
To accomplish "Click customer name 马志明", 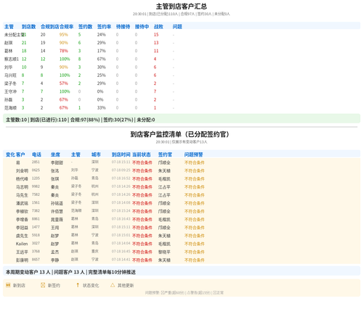I will 22,187.
